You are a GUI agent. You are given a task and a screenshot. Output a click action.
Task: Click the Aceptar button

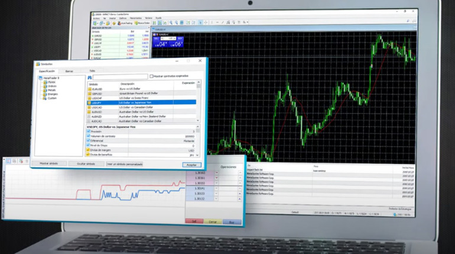(x=191, y=165)
